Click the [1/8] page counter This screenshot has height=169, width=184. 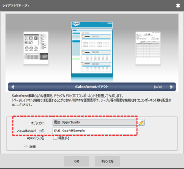(158, 87)
